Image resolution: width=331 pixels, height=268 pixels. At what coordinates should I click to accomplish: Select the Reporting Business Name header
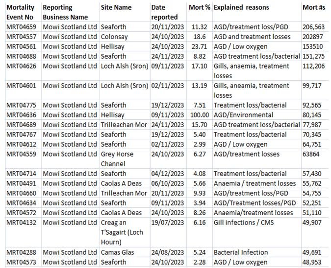(65, 12)
